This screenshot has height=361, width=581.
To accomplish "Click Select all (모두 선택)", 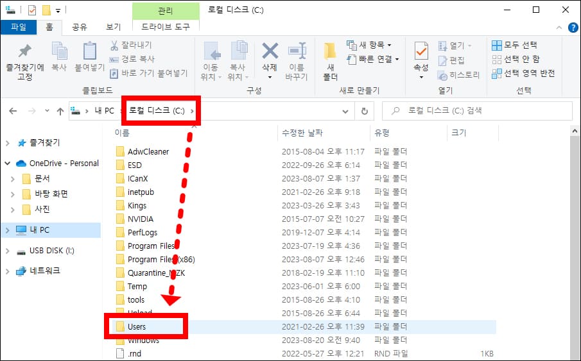I will [x=514, y=45].
